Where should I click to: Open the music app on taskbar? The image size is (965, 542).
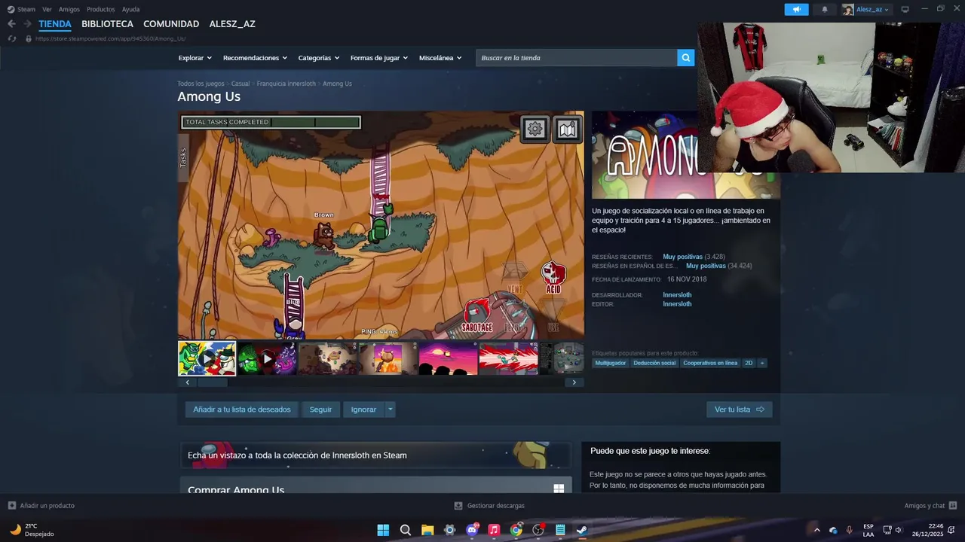494,530
